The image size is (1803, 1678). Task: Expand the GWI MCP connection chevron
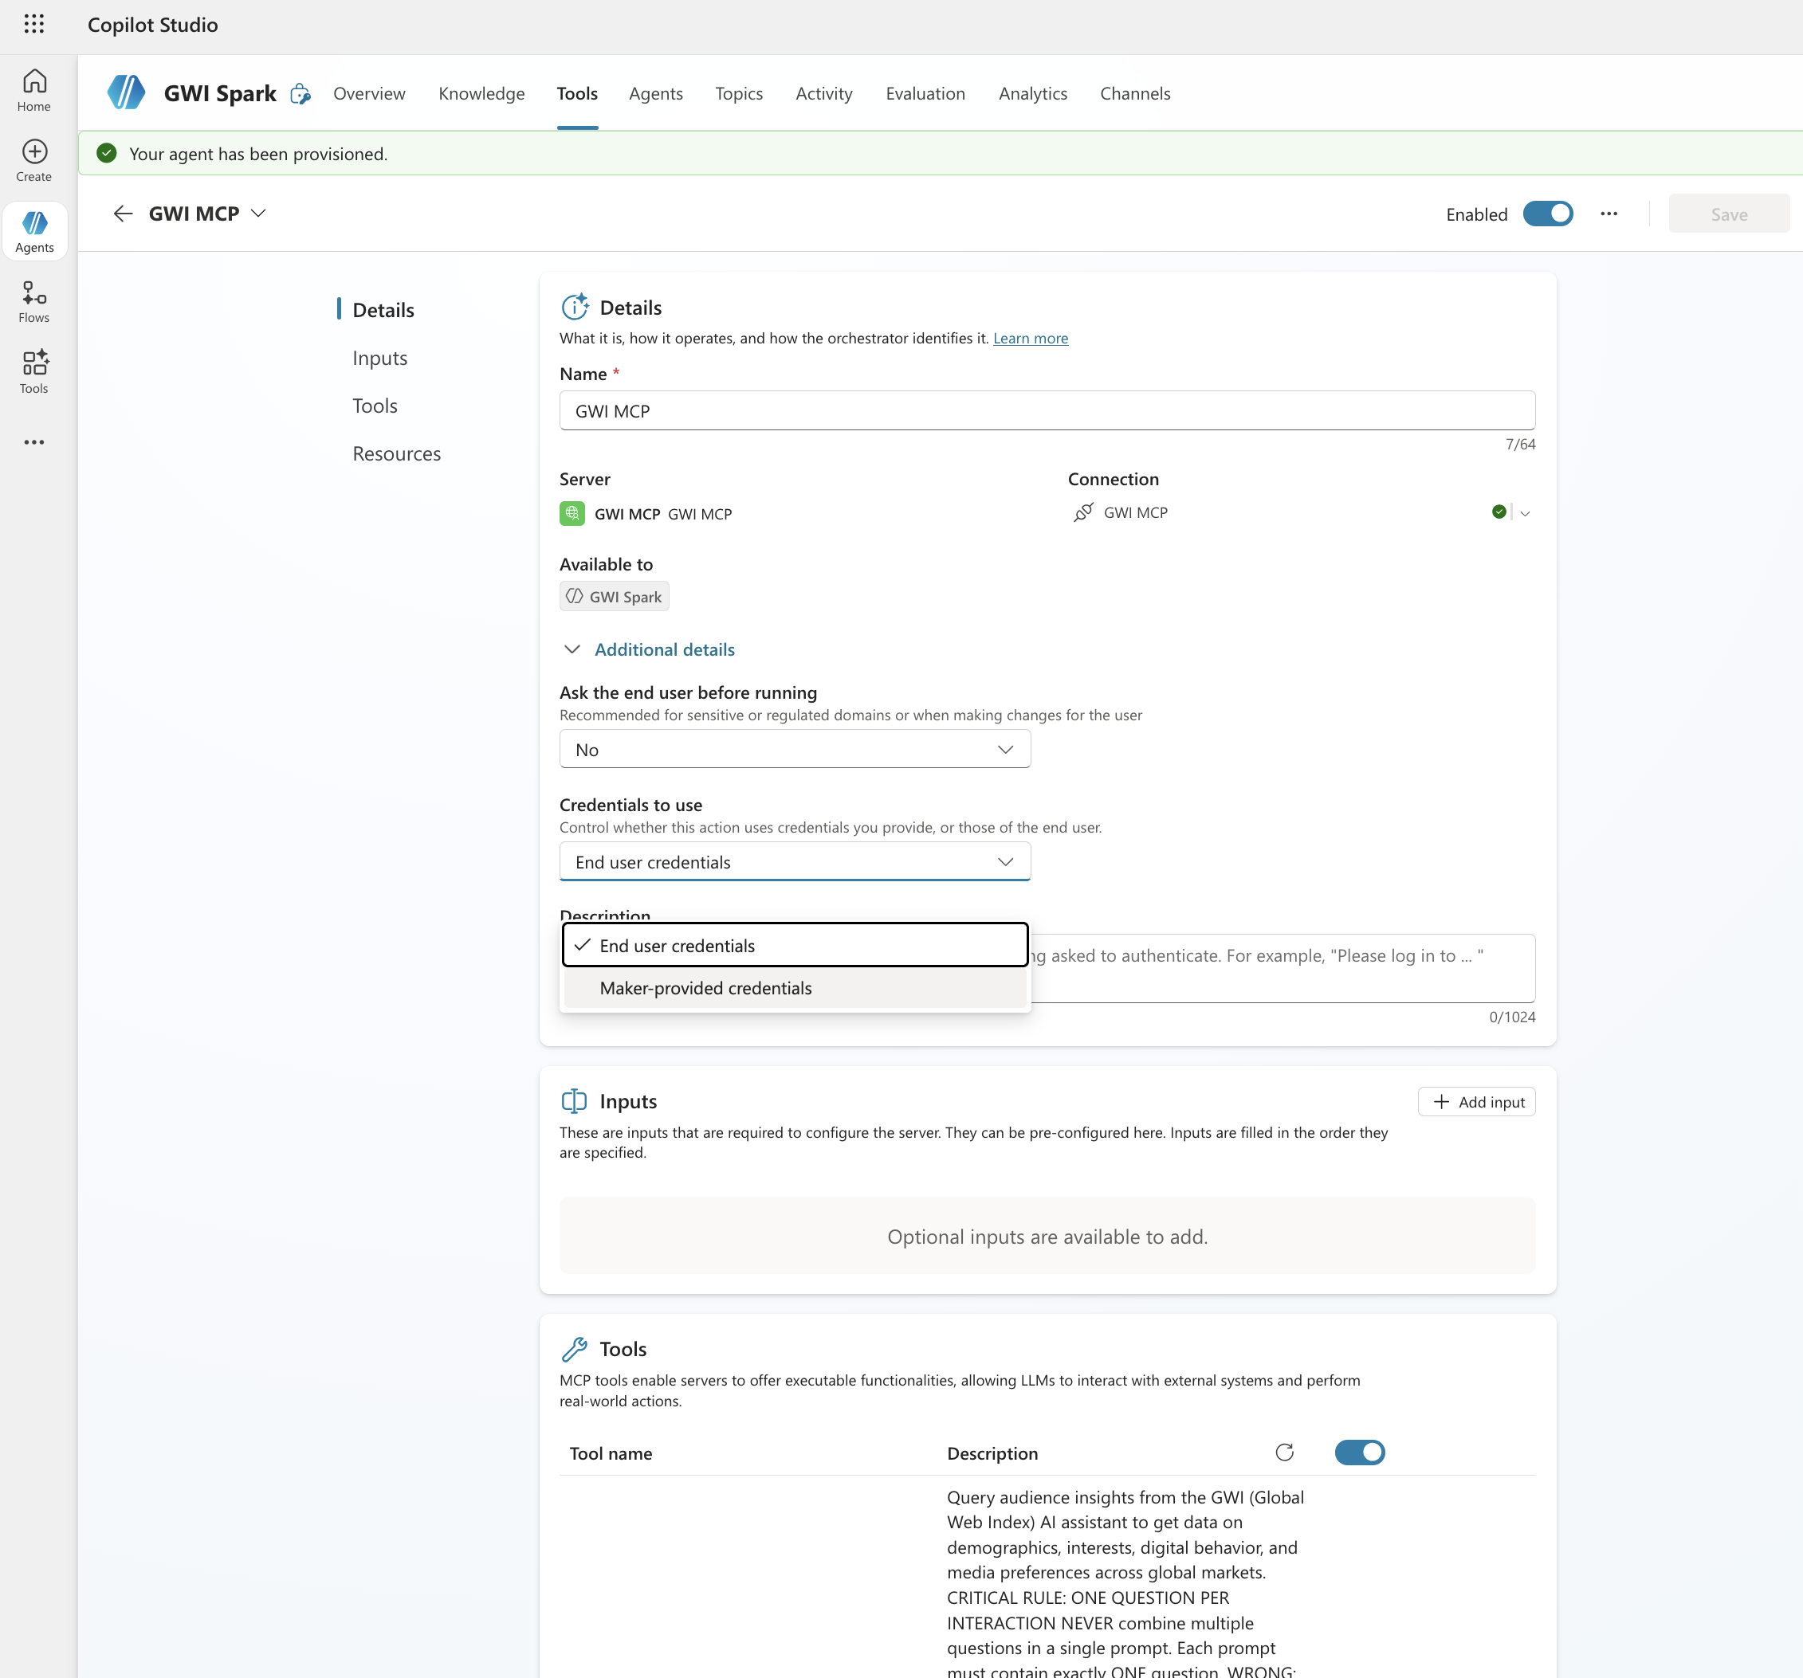[1525, 513]
